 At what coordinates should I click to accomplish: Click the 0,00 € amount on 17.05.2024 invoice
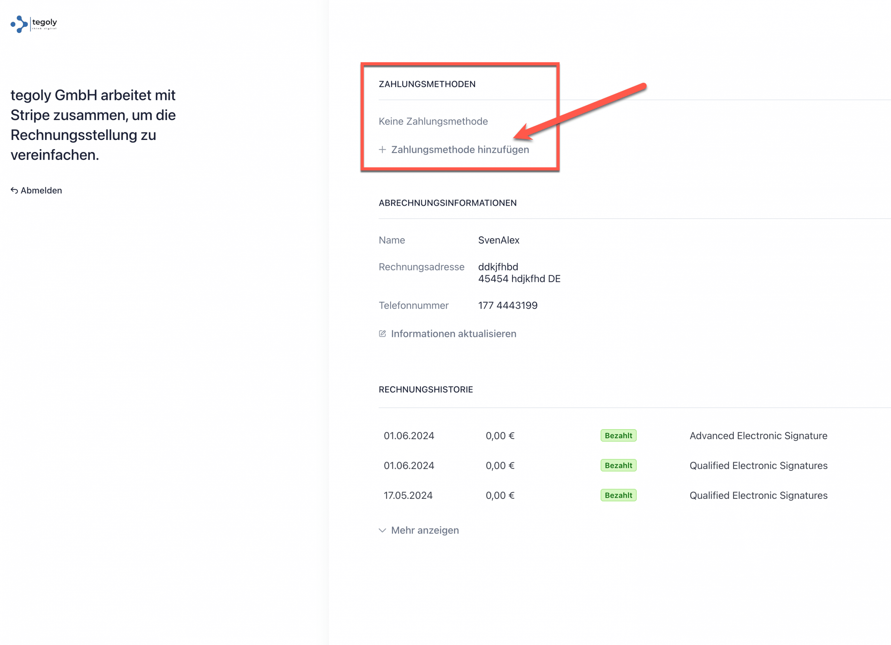click(500, 496)
